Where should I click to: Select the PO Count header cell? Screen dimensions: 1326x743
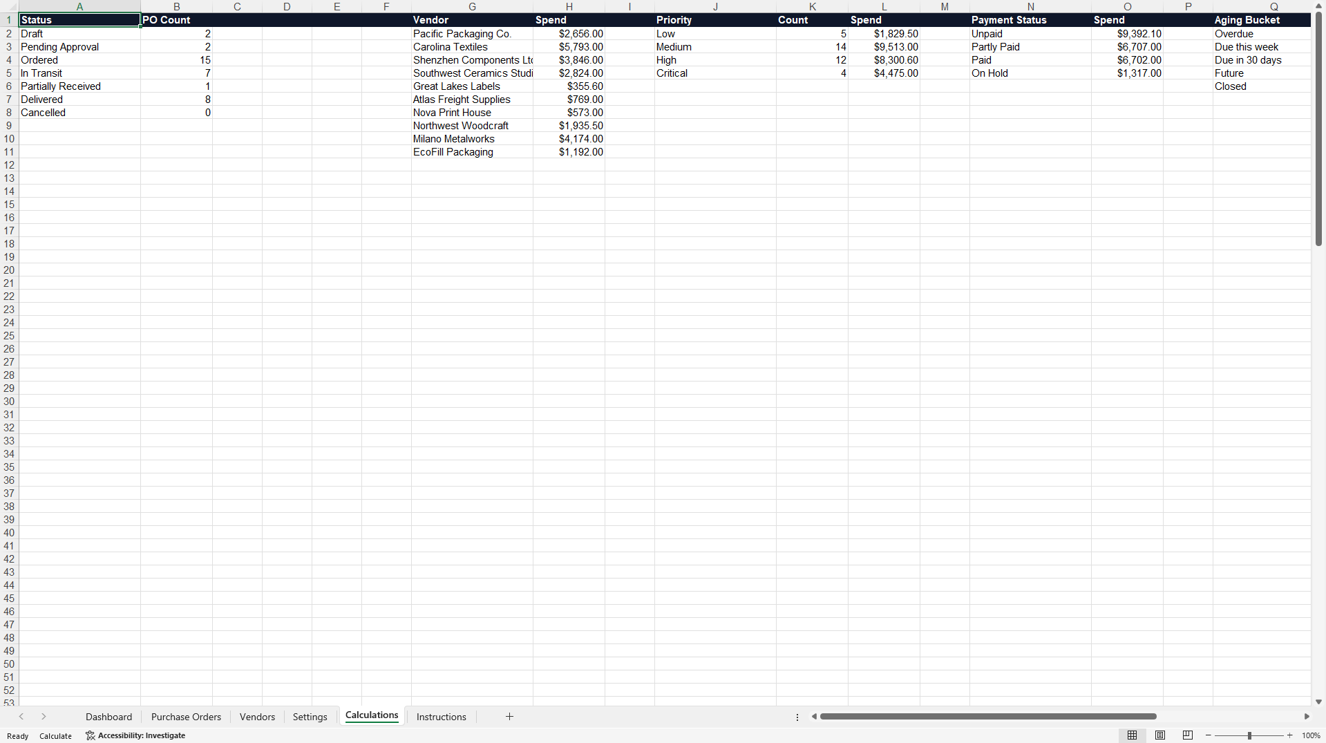tap(176, 20)
